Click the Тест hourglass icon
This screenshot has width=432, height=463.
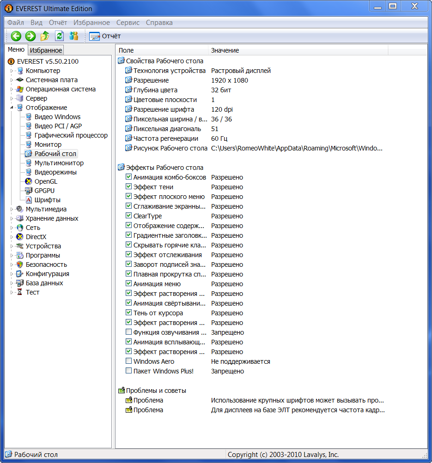(20, 292)
